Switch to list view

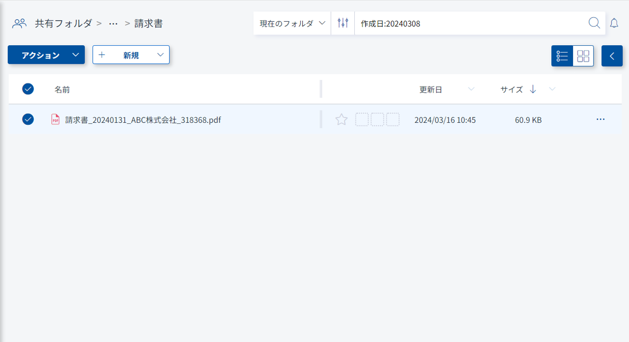coord(562,56)
